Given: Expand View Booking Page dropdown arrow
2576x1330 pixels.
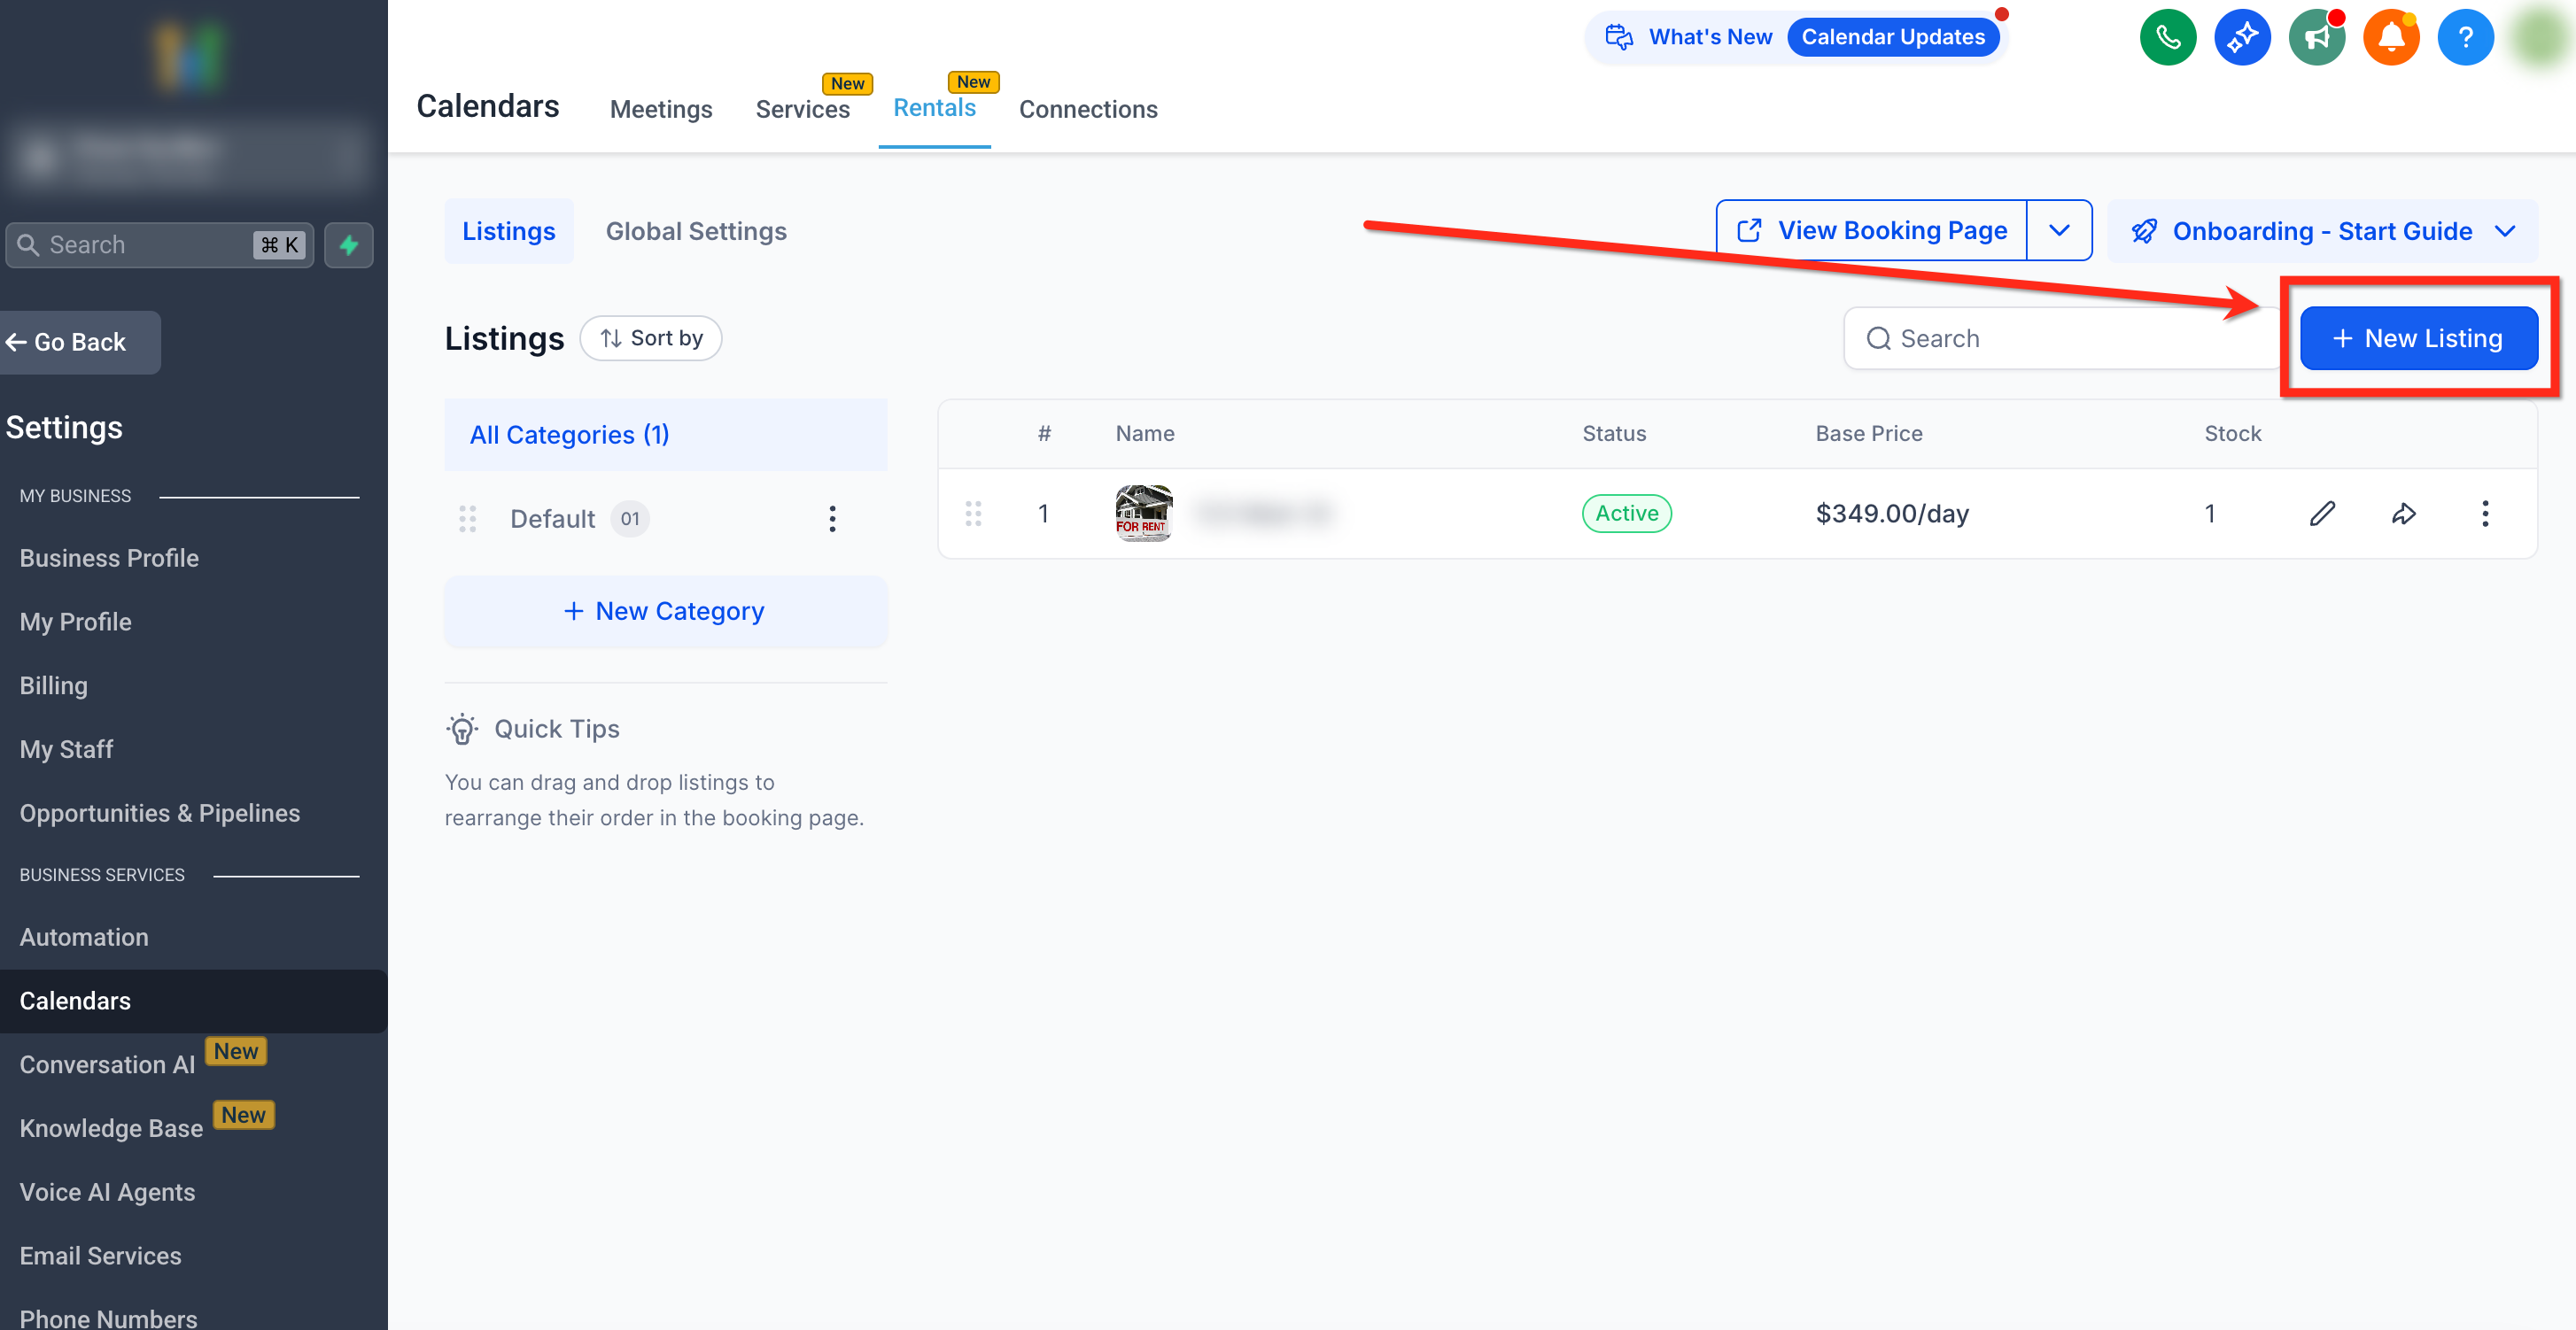Looking at the screenshot, I should [x=2059, y=231].
